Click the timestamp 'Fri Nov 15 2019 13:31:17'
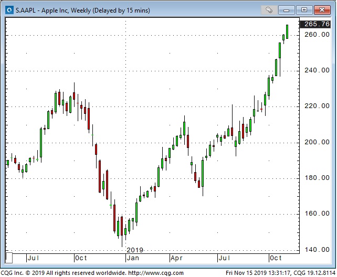 (258, 273)
